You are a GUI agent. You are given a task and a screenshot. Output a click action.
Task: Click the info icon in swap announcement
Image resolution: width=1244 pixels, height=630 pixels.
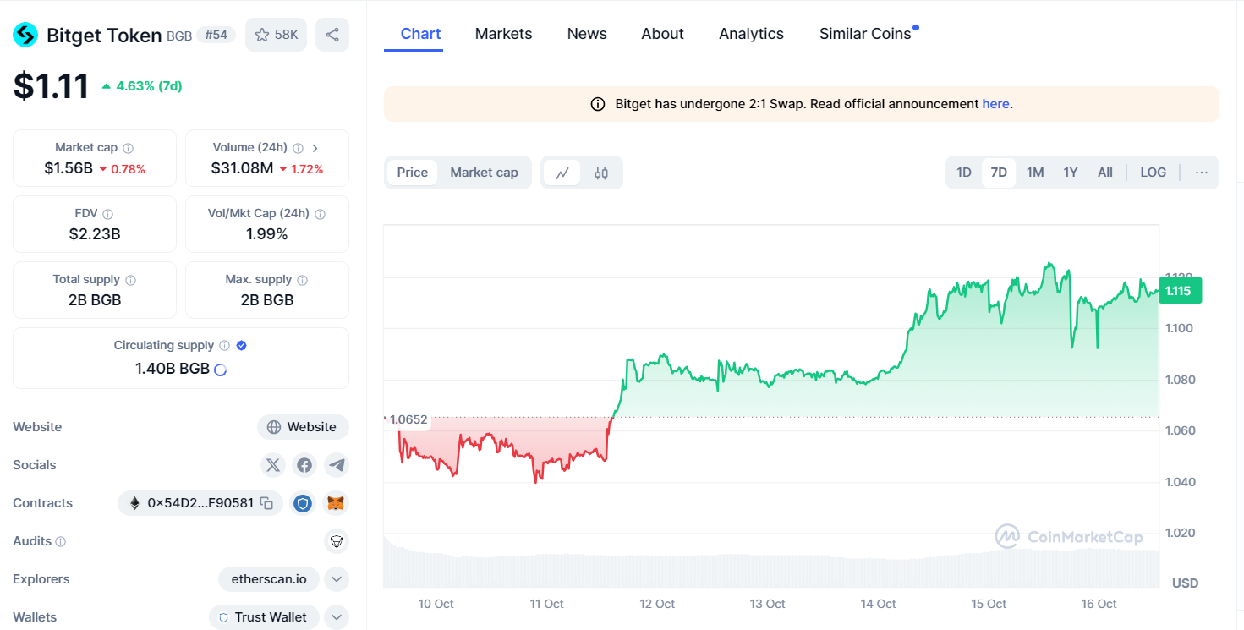pyautogui.click(x=598, y=104)
